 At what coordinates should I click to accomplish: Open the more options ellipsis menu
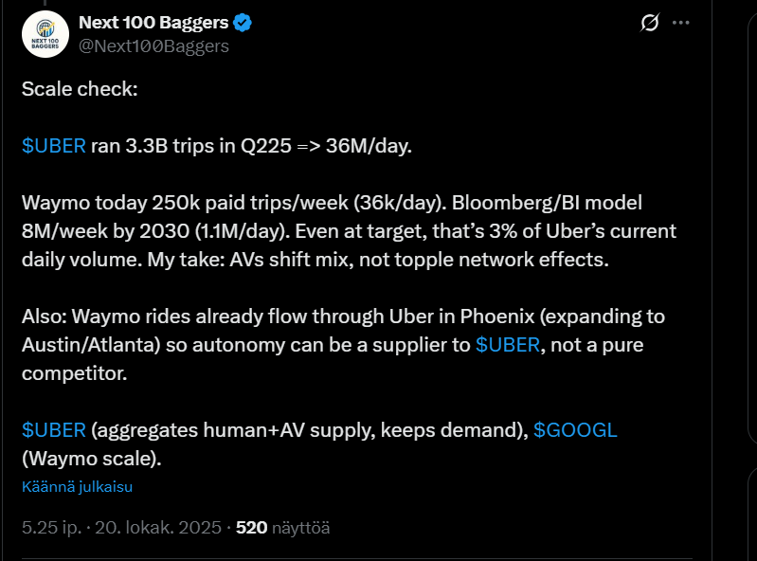click(x=681, y=24)
